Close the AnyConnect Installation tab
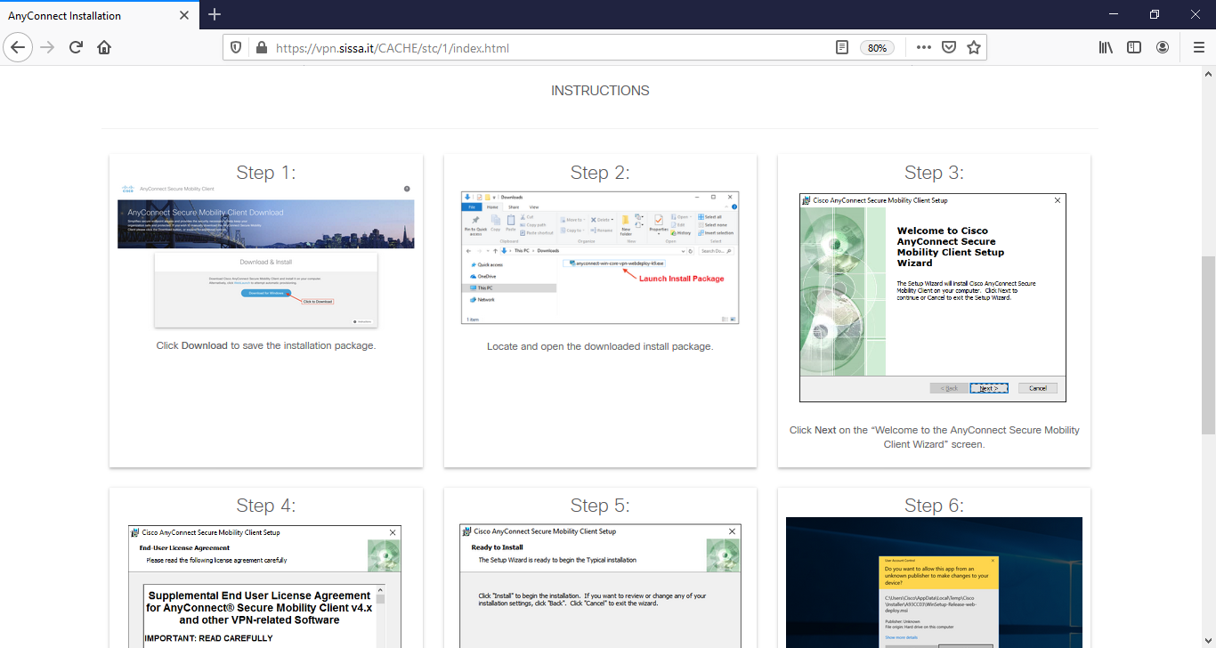 coord(184,15)
